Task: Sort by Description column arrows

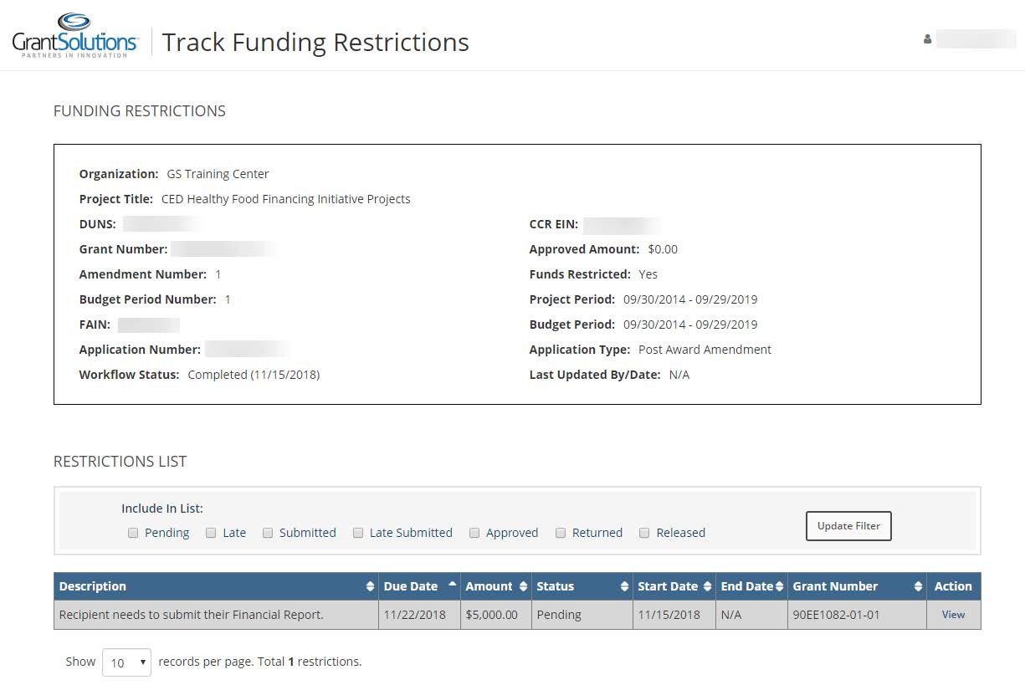Action: [x=370, y=587]
